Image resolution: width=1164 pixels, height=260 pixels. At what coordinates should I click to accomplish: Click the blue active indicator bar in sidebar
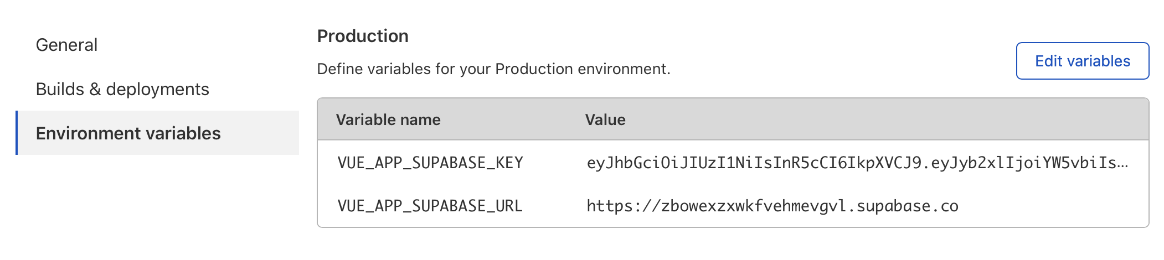tap(17, 133)
